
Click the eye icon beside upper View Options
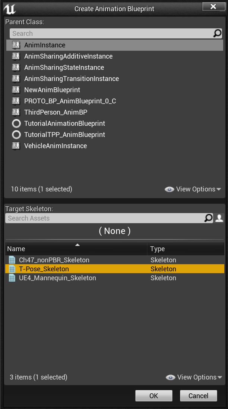(170, 189)
